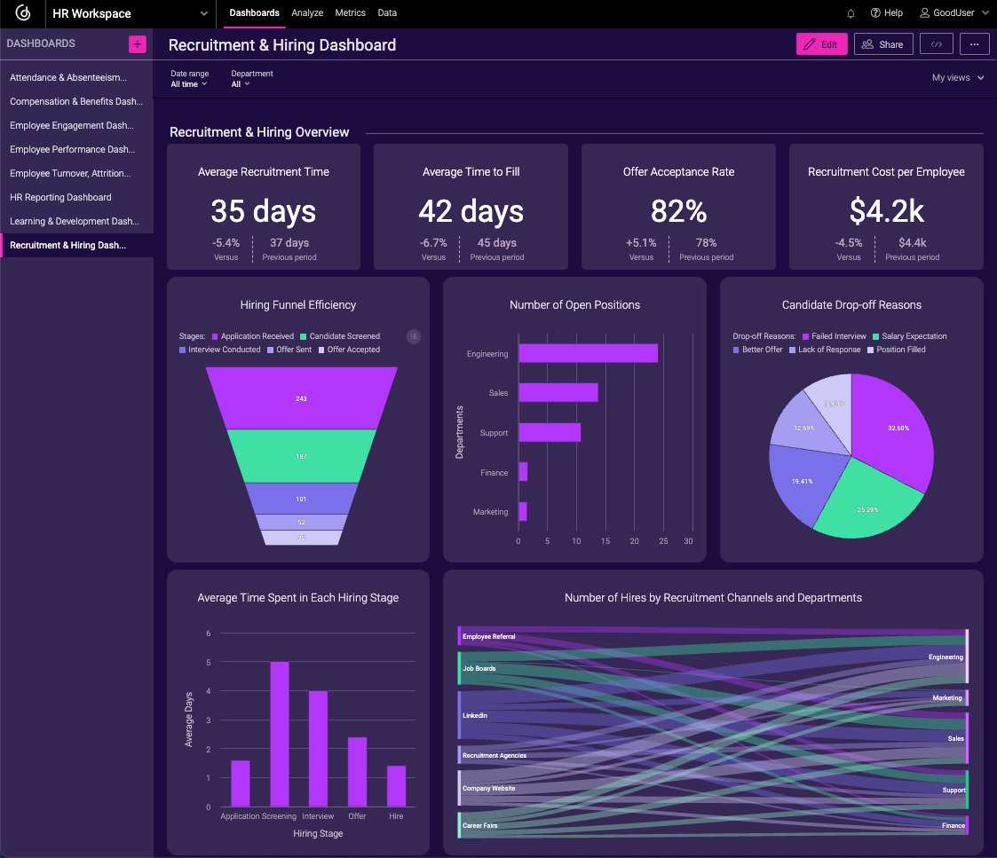Switch to the Analyze tab

[307, 13]
